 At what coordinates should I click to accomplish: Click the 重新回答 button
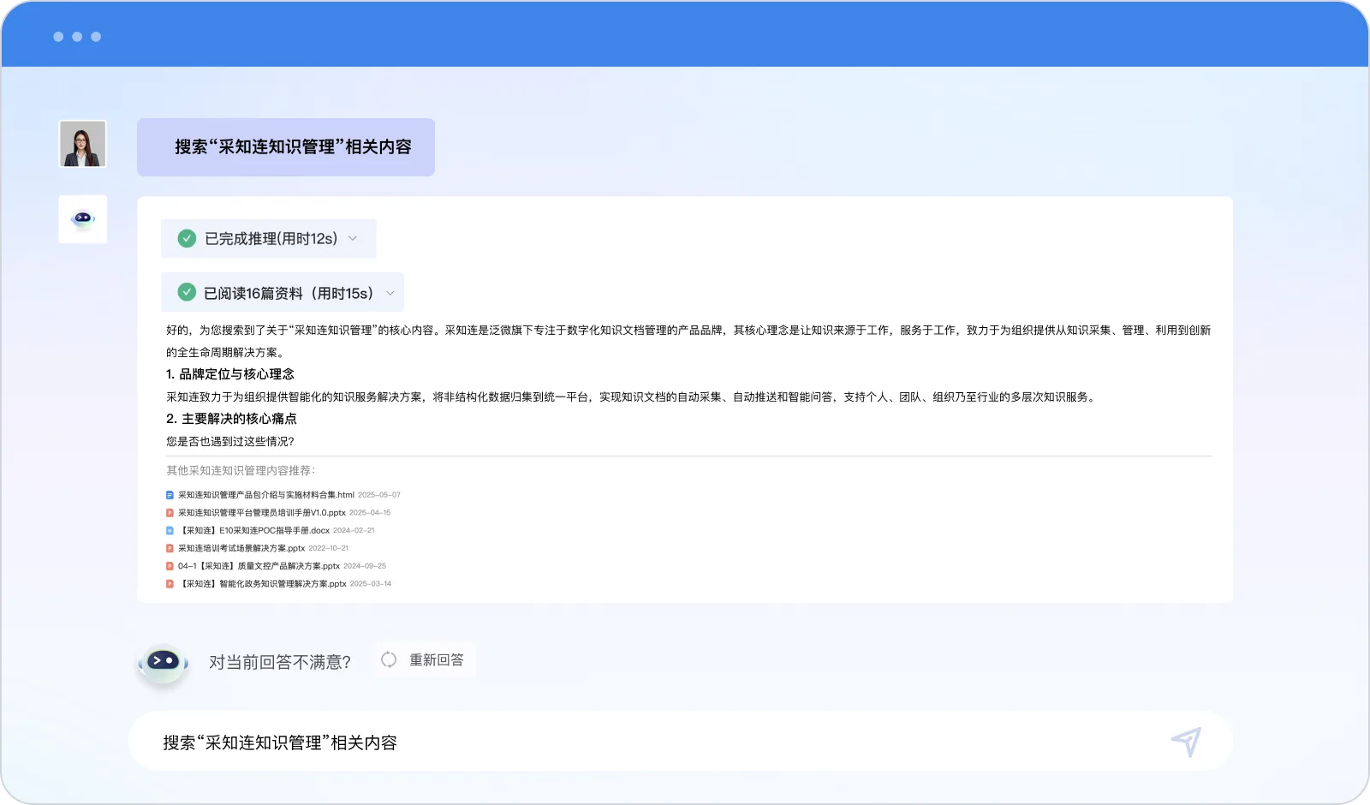tap(424, 660)
